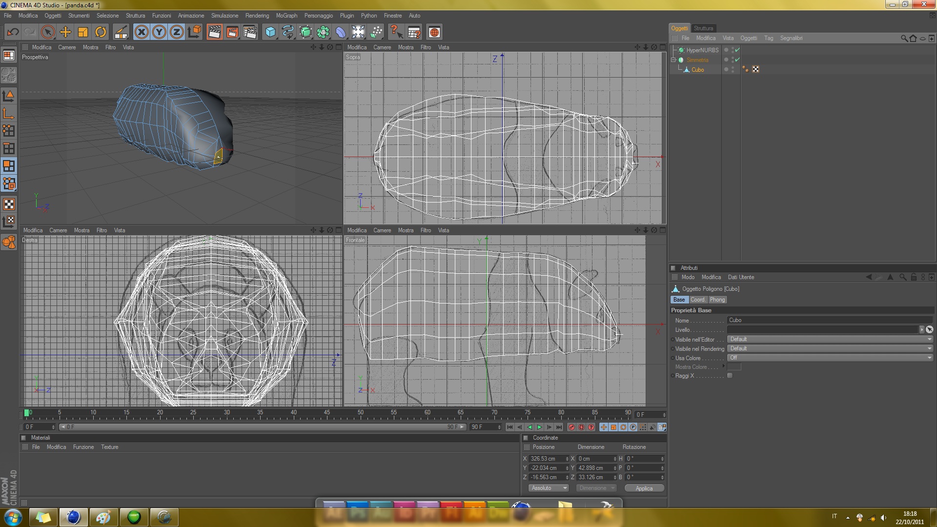Select the Rotate tool
The height and width of the screenshot is (527, 937).
point(101,32)
